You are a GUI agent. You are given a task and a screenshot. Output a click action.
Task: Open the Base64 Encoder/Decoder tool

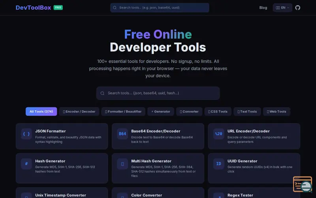[x=158, y=136]
